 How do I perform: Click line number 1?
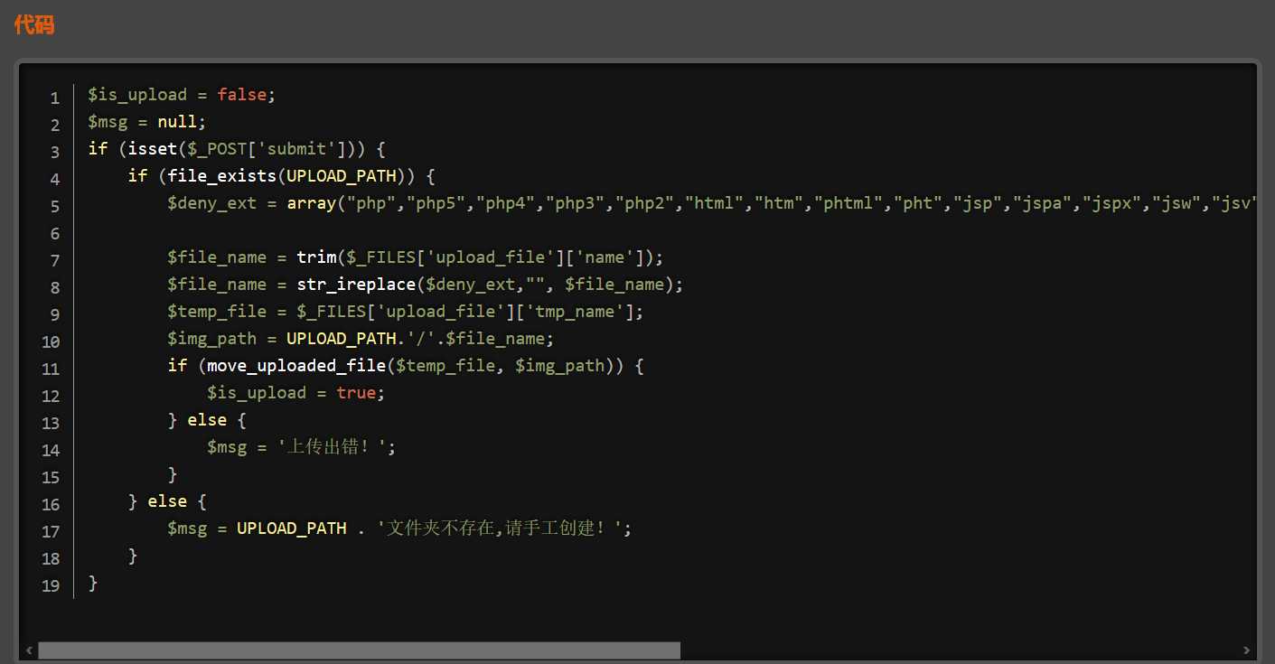55,98
